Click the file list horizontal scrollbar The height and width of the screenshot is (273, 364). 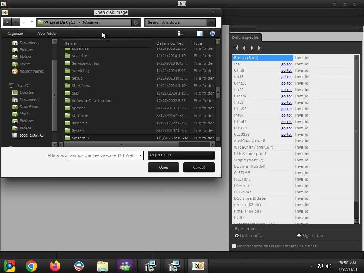tap(121, 144)
